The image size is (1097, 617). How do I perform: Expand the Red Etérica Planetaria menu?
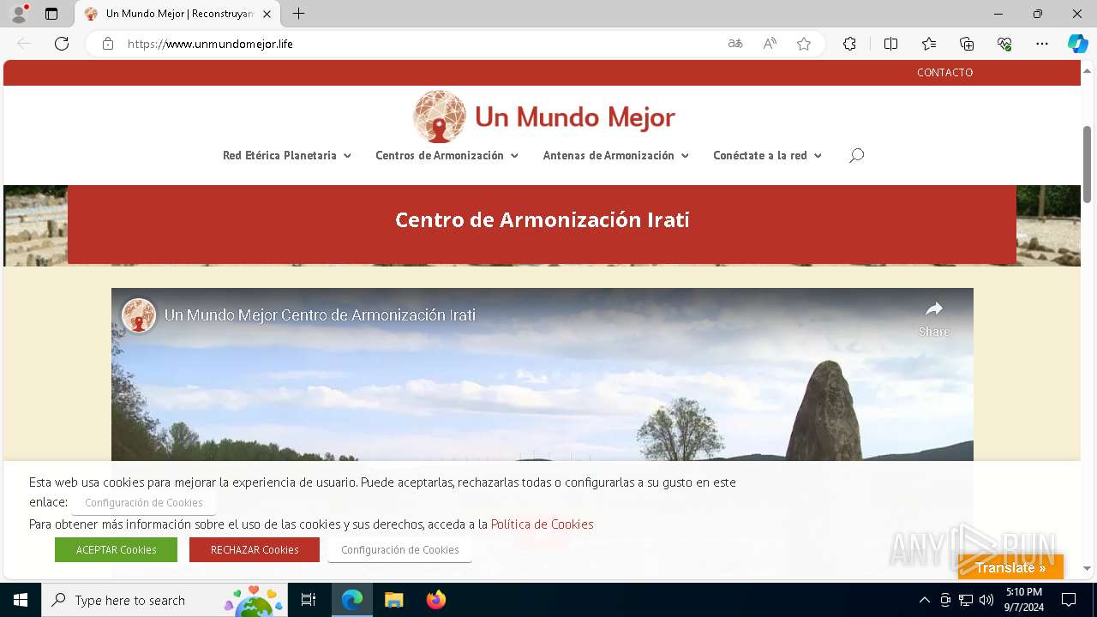[287, 155]
